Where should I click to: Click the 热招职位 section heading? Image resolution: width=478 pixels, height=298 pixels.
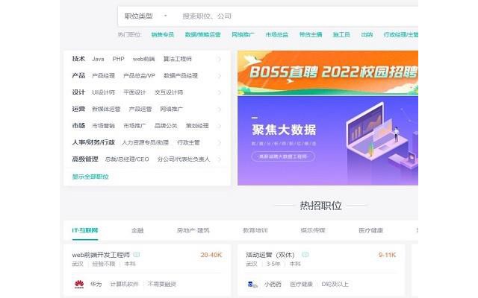(320, 206)
